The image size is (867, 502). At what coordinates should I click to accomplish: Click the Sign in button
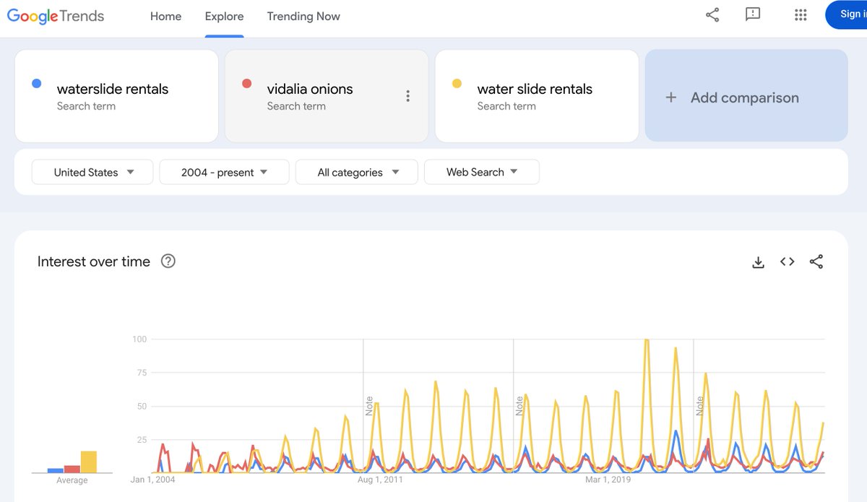point(847,15)
